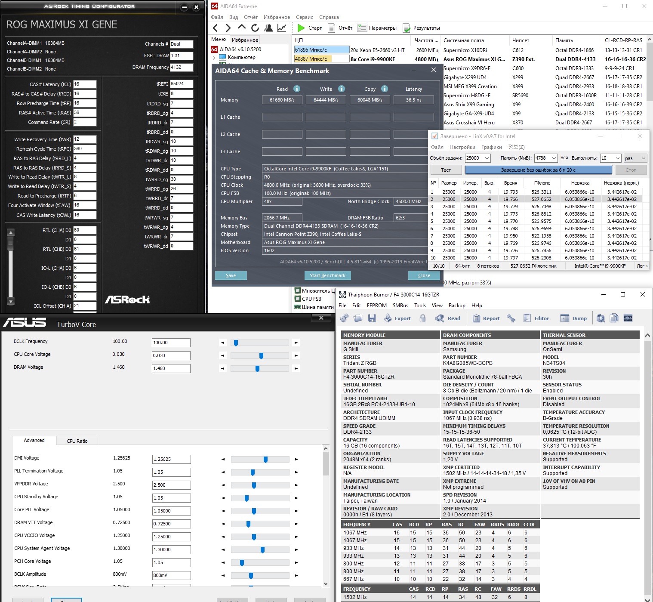Screen dimensions: 653x602
Task: Open the Сервис menu in AIDA64
Action: (x=305, y=17)
